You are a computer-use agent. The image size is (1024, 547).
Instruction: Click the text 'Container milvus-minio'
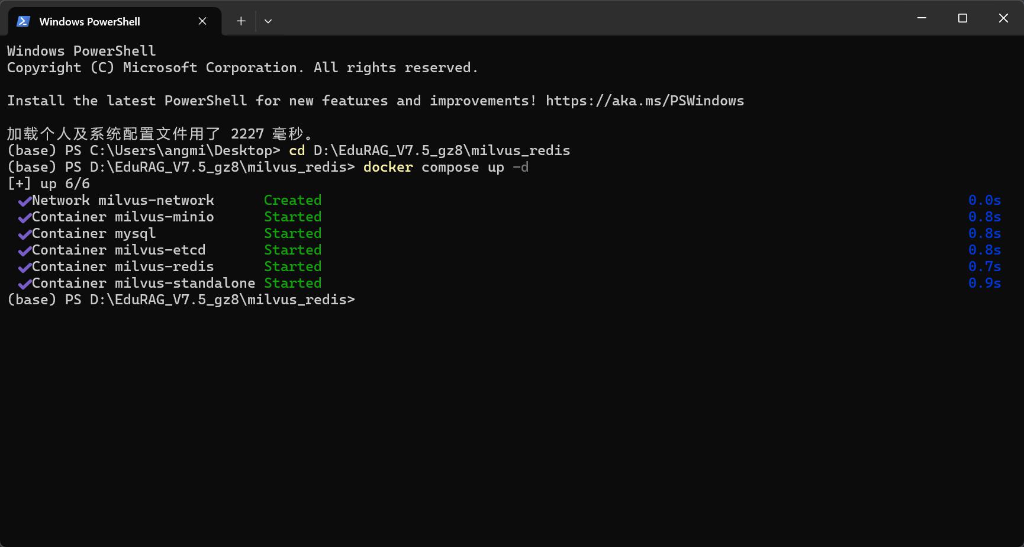[123, 217]
